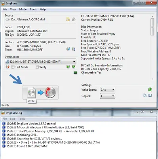Enable the Verify checkbox

[37, 67]
